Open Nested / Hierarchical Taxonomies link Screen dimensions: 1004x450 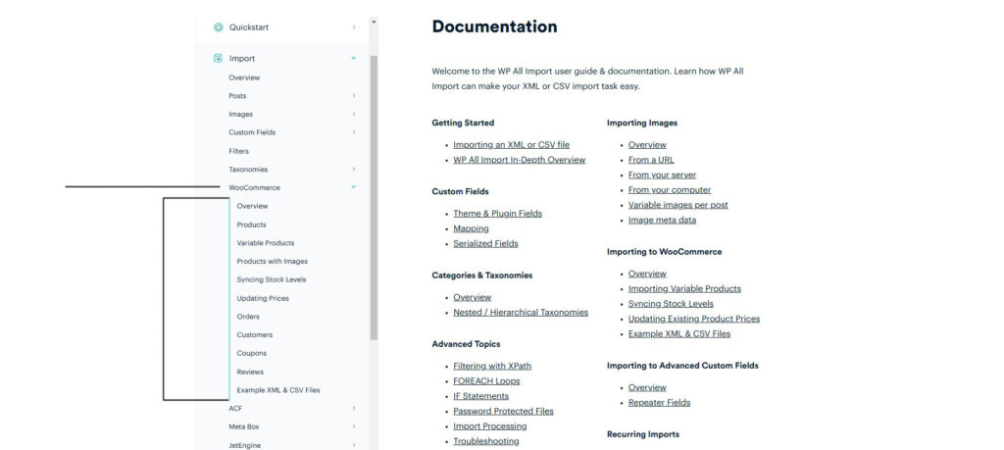521,313
